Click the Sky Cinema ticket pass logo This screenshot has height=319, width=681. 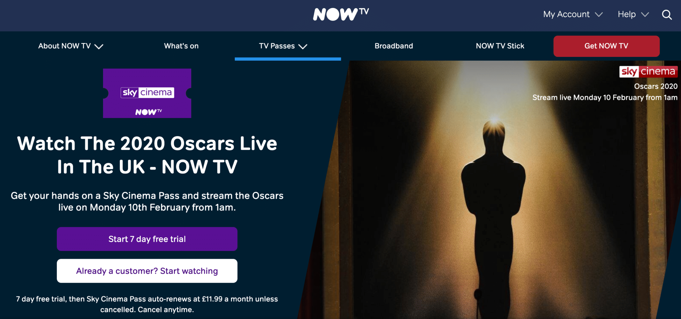coord(147,93)
